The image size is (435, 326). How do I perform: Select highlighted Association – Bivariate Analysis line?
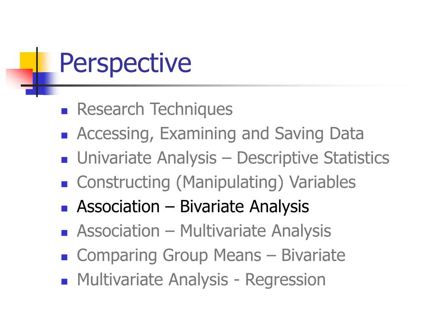(193, 207)
